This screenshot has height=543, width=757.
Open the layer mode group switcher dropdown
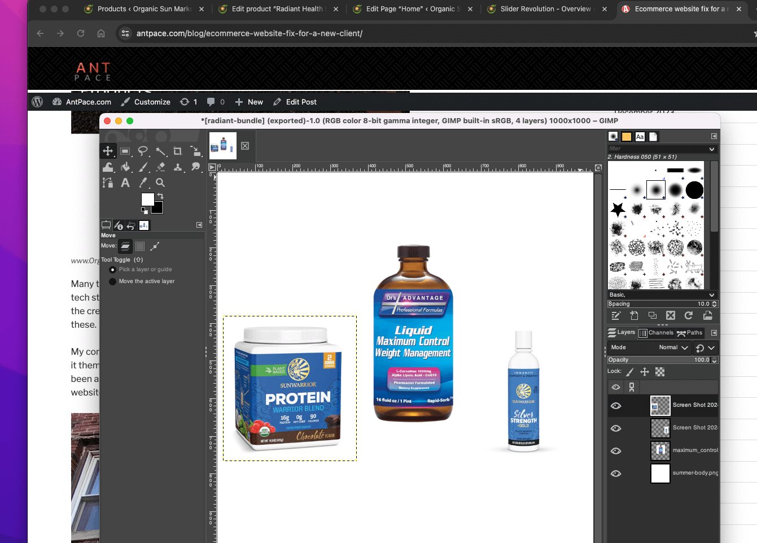706,348
